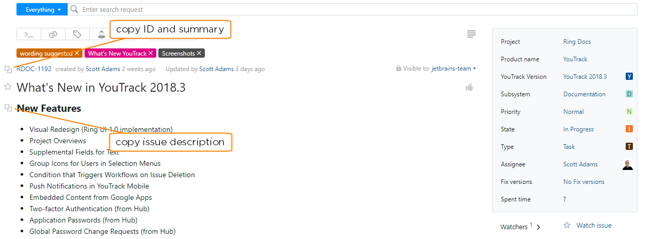Click the assign user toolbar icon

pyautogui.click(x=101, y=35)
